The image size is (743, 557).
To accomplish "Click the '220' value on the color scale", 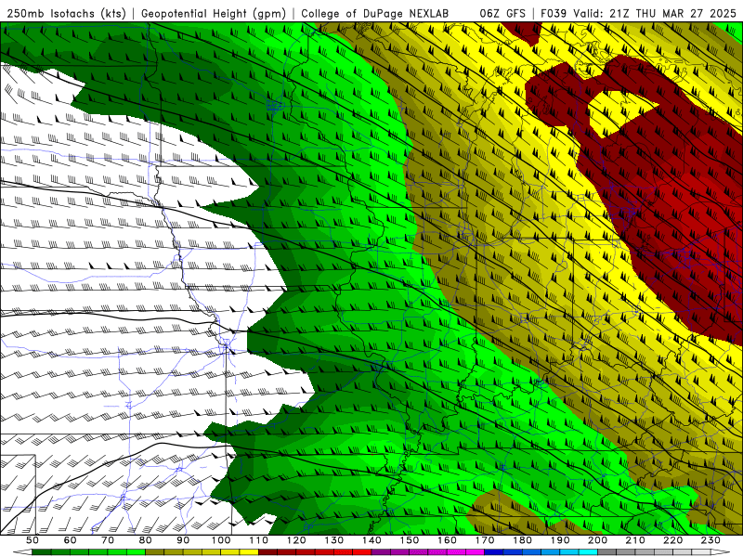I will (673, 540).
